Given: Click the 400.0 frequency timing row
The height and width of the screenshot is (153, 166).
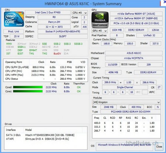Looking at the screenshot, I should [x=126, y=123].
